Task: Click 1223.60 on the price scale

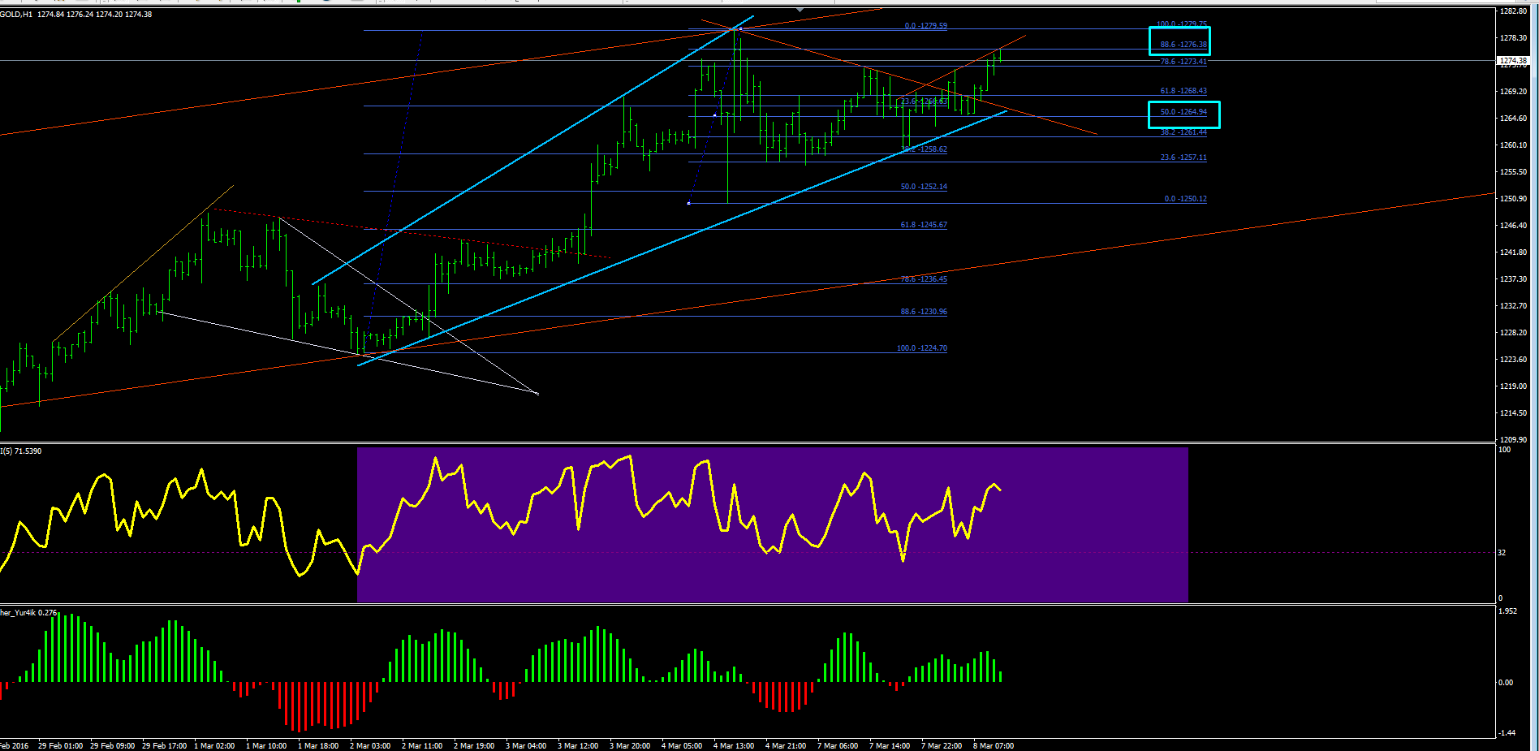Action: coord(1513,360)
